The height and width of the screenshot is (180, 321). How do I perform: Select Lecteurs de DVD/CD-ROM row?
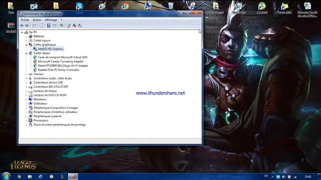point(50,95)
